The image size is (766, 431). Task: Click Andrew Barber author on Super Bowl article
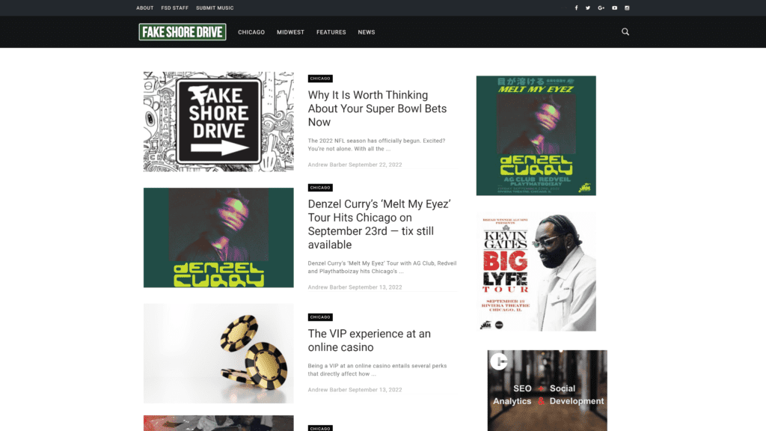[328, 165]
